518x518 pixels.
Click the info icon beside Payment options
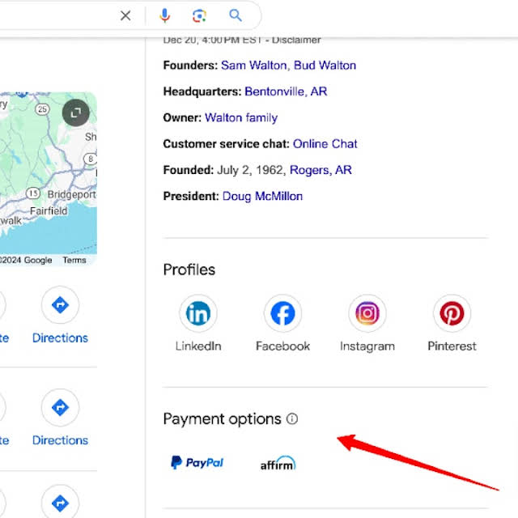(292, 419)
